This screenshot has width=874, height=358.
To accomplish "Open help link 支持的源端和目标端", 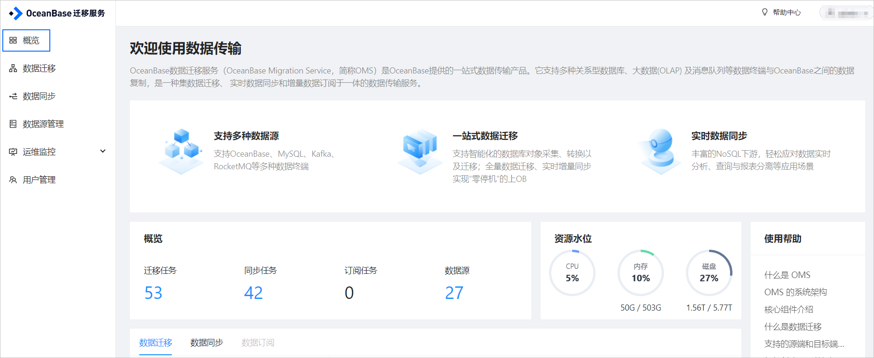I will tap(804, 344).
